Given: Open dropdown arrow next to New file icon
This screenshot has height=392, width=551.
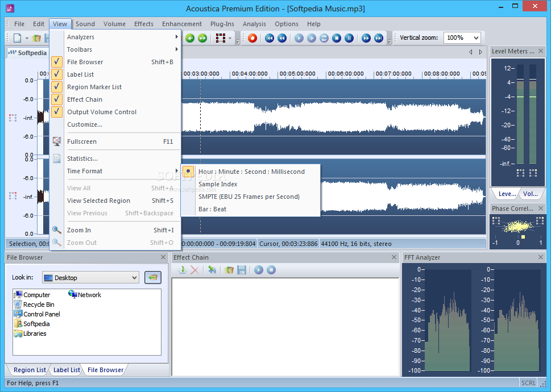Looking at the screenshot, I should coord(27,38).
